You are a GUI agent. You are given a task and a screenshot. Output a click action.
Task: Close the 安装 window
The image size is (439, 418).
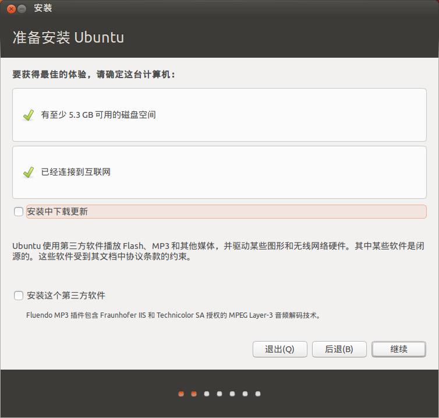pyautogui.click(x=11, y=9)
